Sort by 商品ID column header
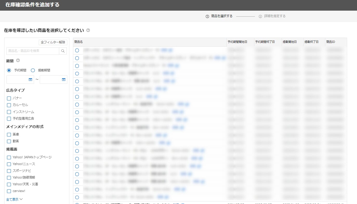 (336, 42)
